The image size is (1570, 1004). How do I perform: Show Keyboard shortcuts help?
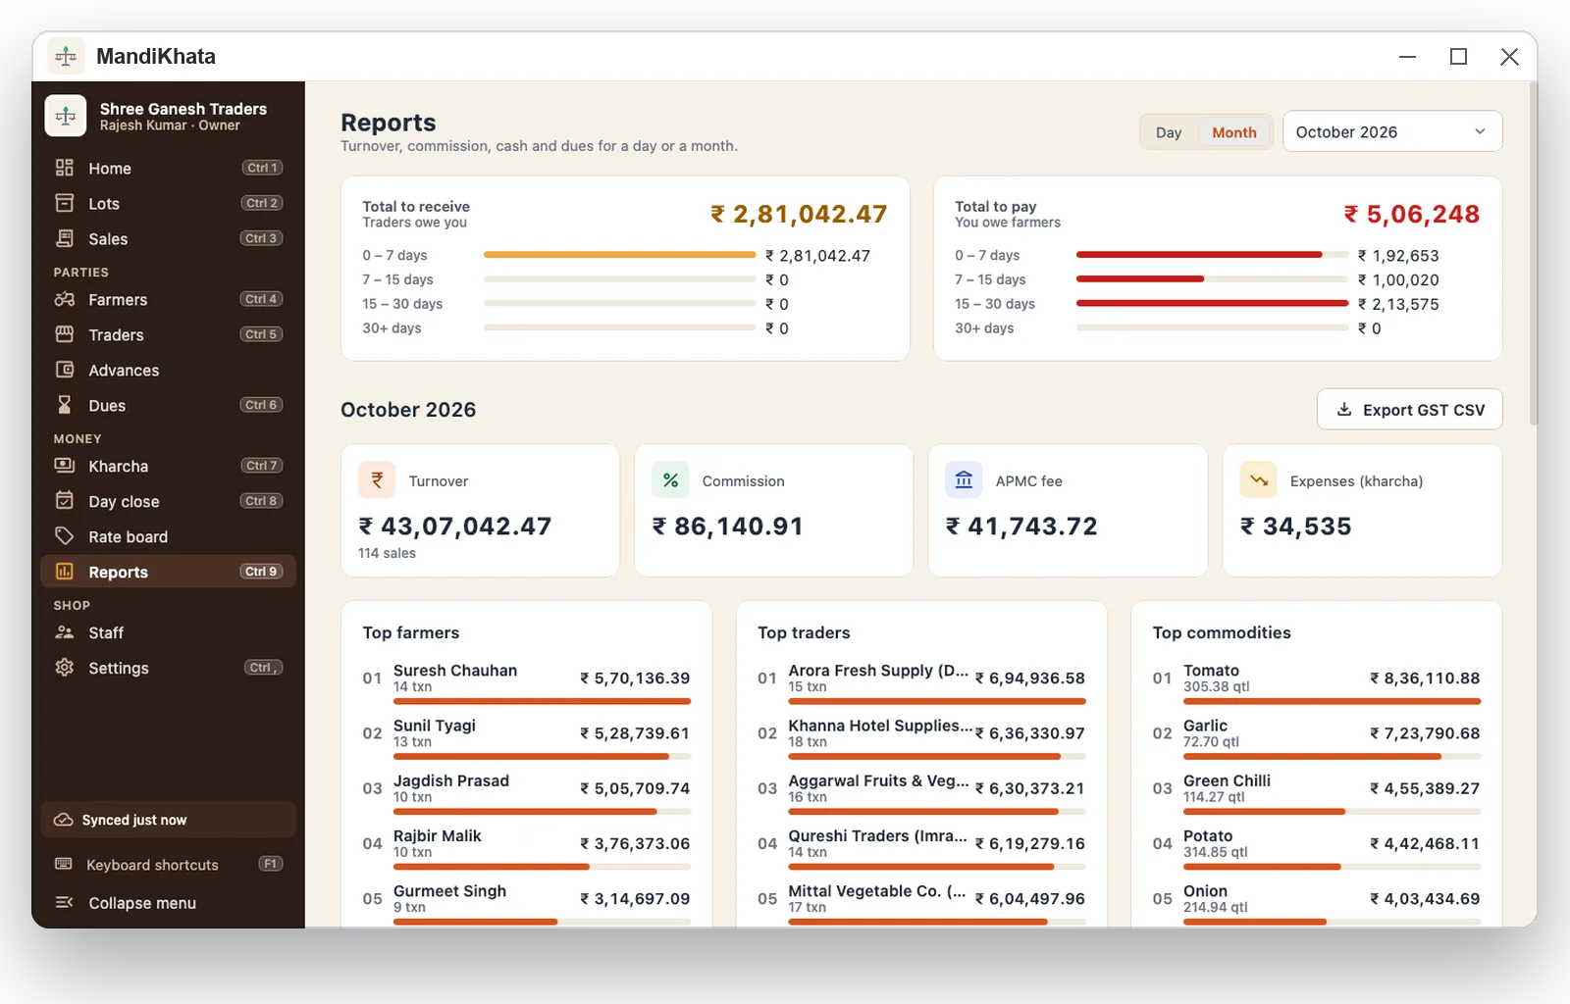coord(168,864)
